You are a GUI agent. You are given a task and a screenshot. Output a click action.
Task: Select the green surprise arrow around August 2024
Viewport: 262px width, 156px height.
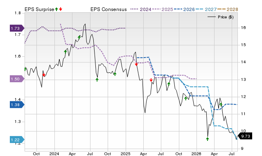click(x=97, y=80)
